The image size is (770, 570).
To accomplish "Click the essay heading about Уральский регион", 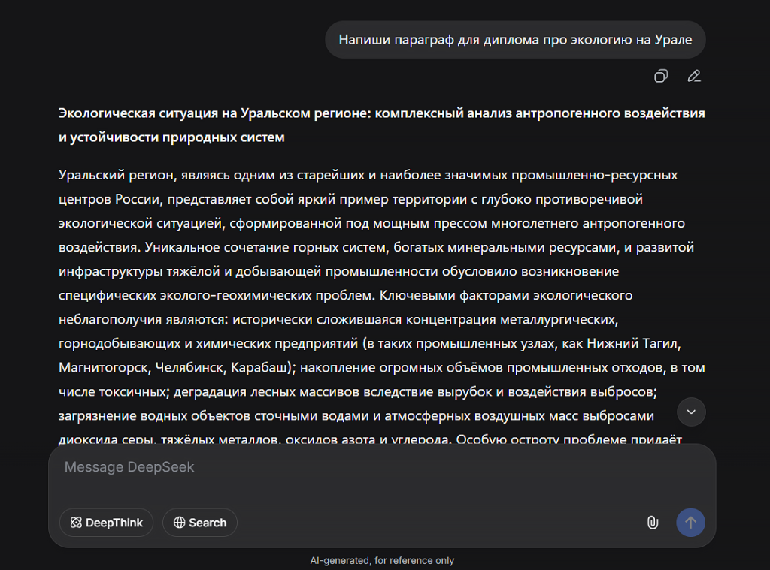I will [381, 125].
